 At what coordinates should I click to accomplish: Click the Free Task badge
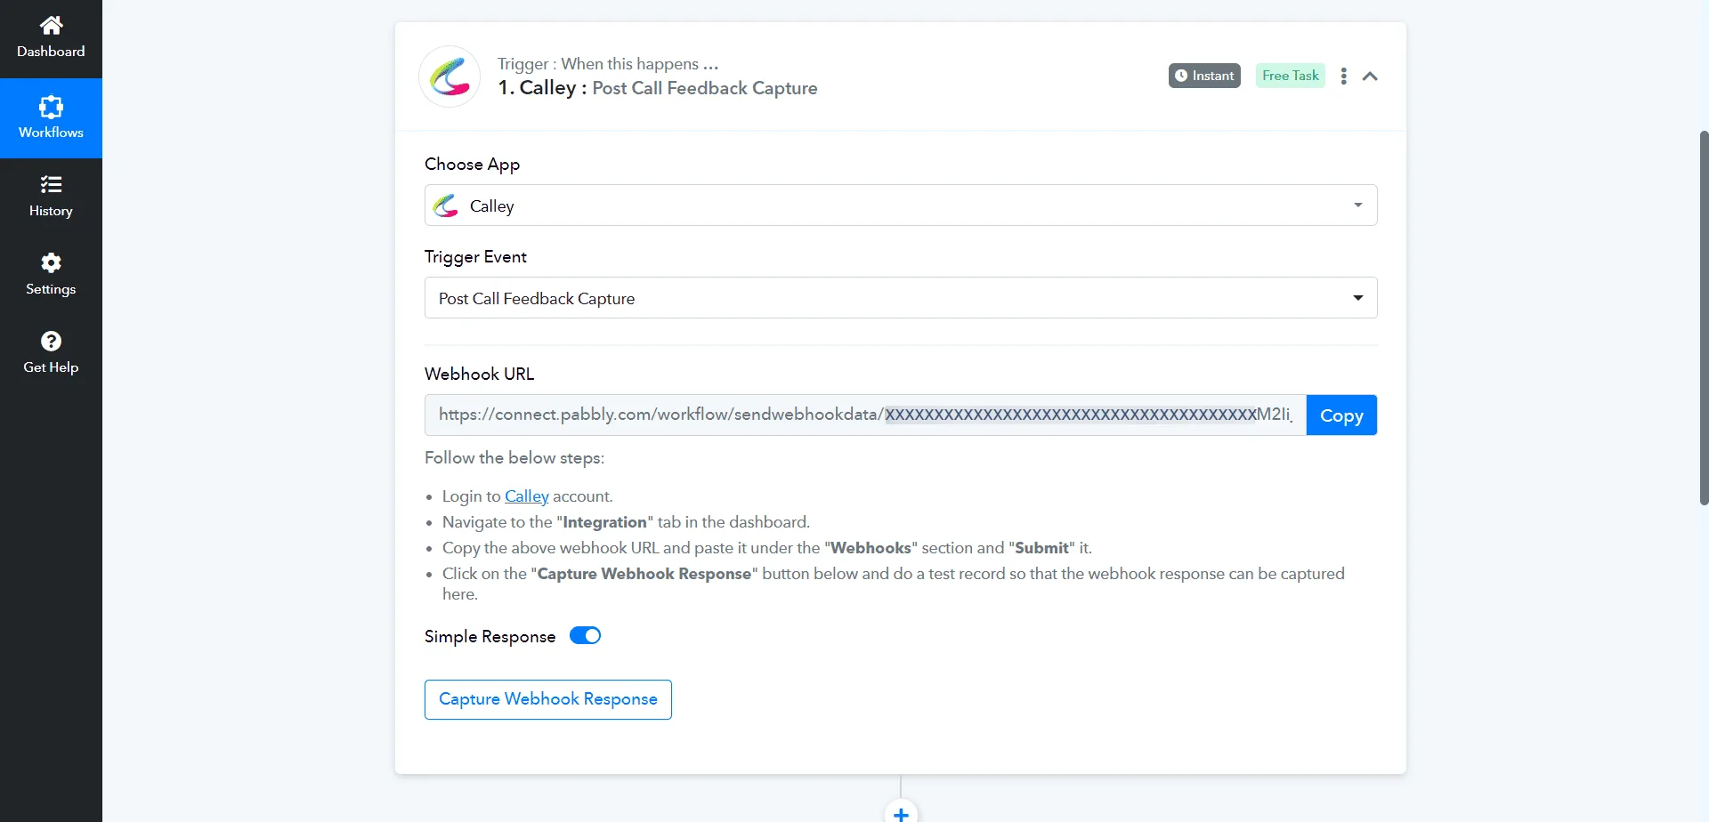[1290, 76]
